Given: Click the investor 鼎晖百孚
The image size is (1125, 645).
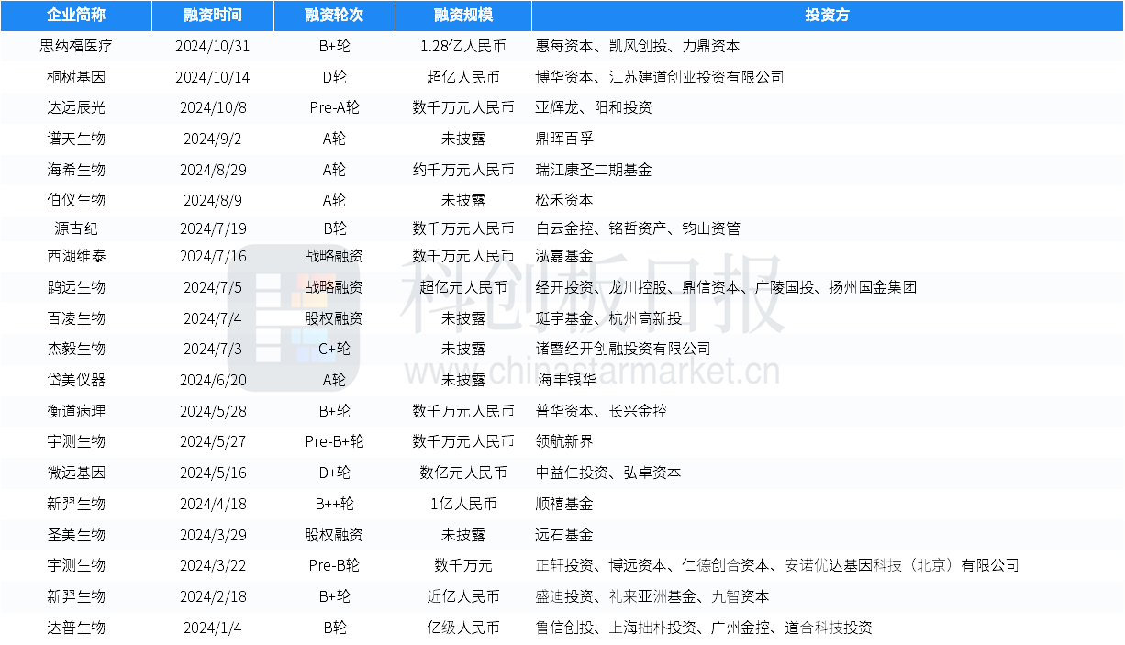Looking at the screenshot, I should click(564, 139).
